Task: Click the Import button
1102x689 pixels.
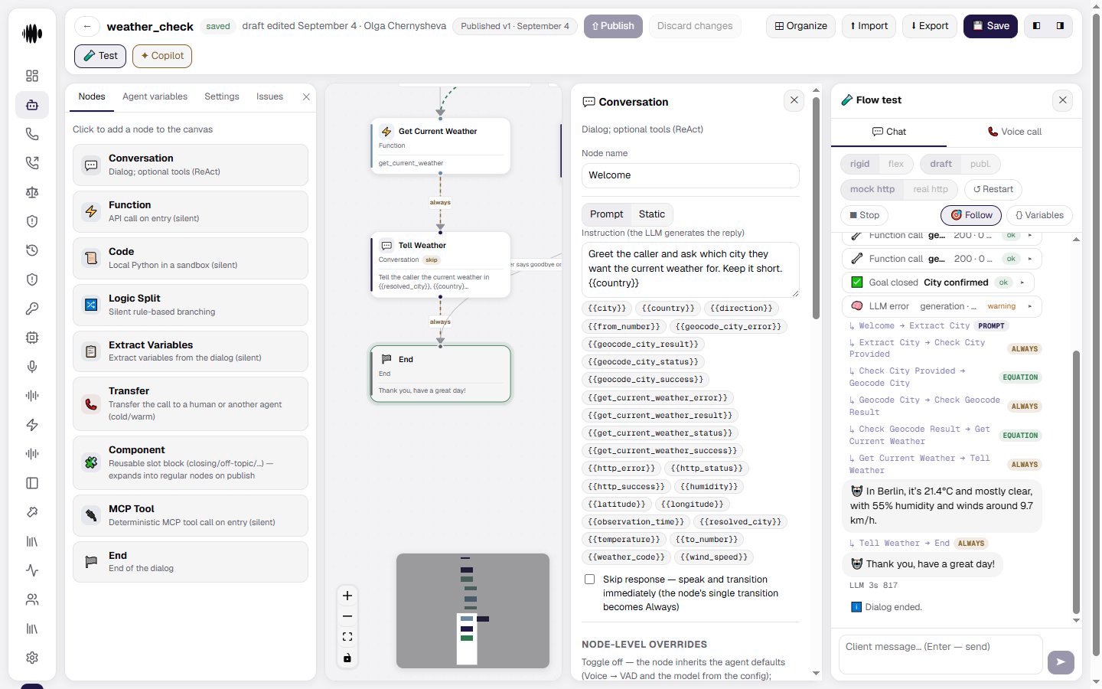Action: [869, 26]
